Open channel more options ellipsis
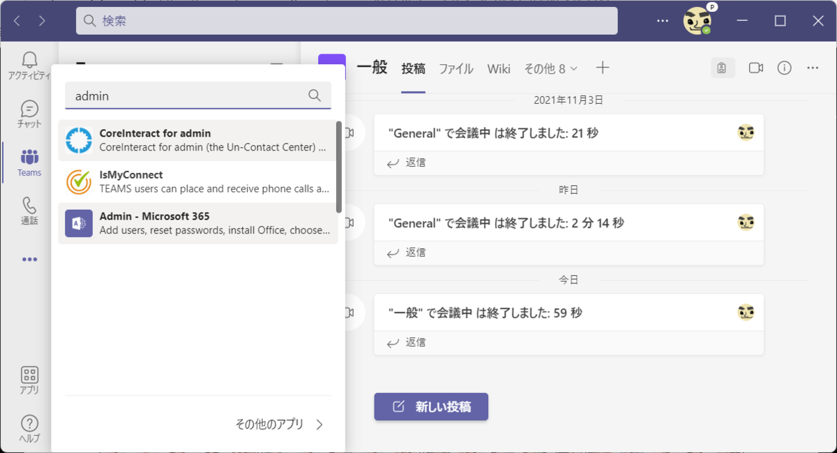Image resolution: width=837 pixels, height=453 pixels. point(813,68)
